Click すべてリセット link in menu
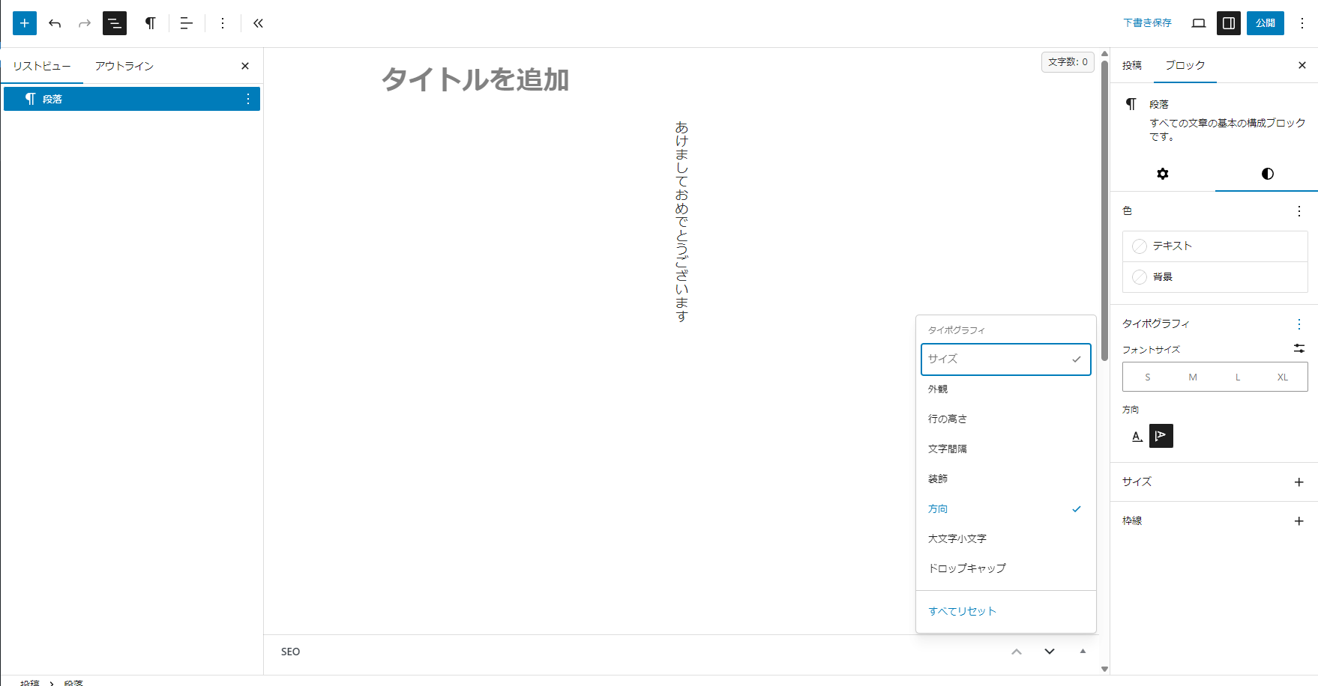 point(962,611)
